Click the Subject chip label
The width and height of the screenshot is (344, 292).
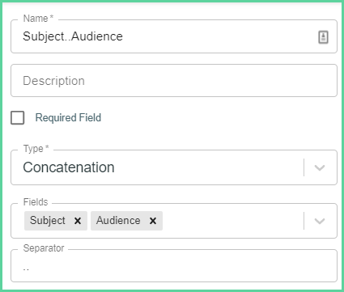pos(48,221)
